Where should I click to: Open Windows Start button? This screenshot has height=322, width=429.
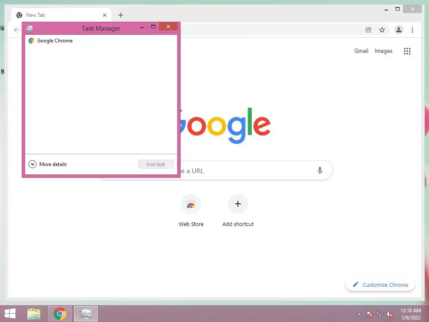[x=10, y=314]
